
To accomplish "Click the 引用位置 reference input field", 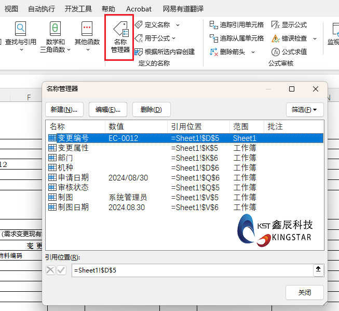I will click(191, 270).
